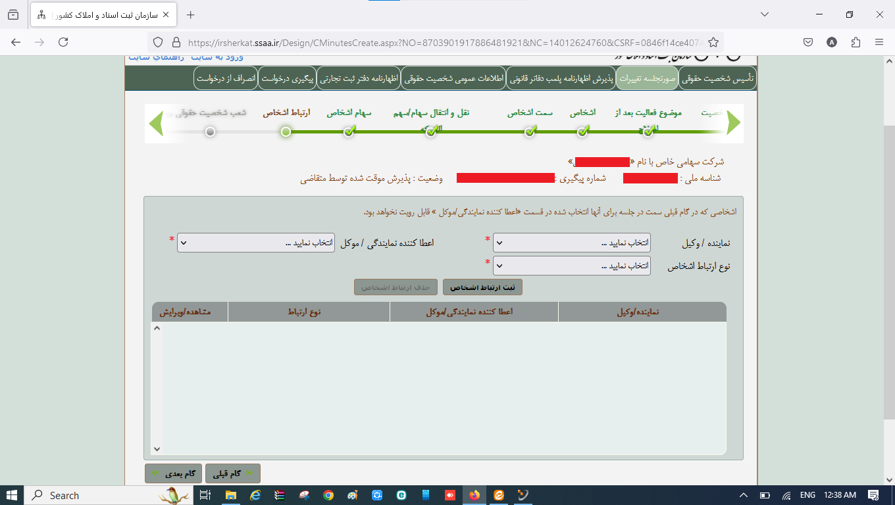Show hidden system tray icons
895x505 pixels.
pos(744,495)
